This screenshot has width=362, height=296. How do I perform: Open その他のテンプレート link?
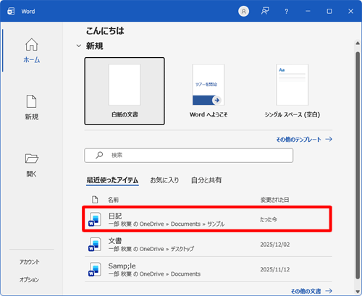tap(304, 140)
